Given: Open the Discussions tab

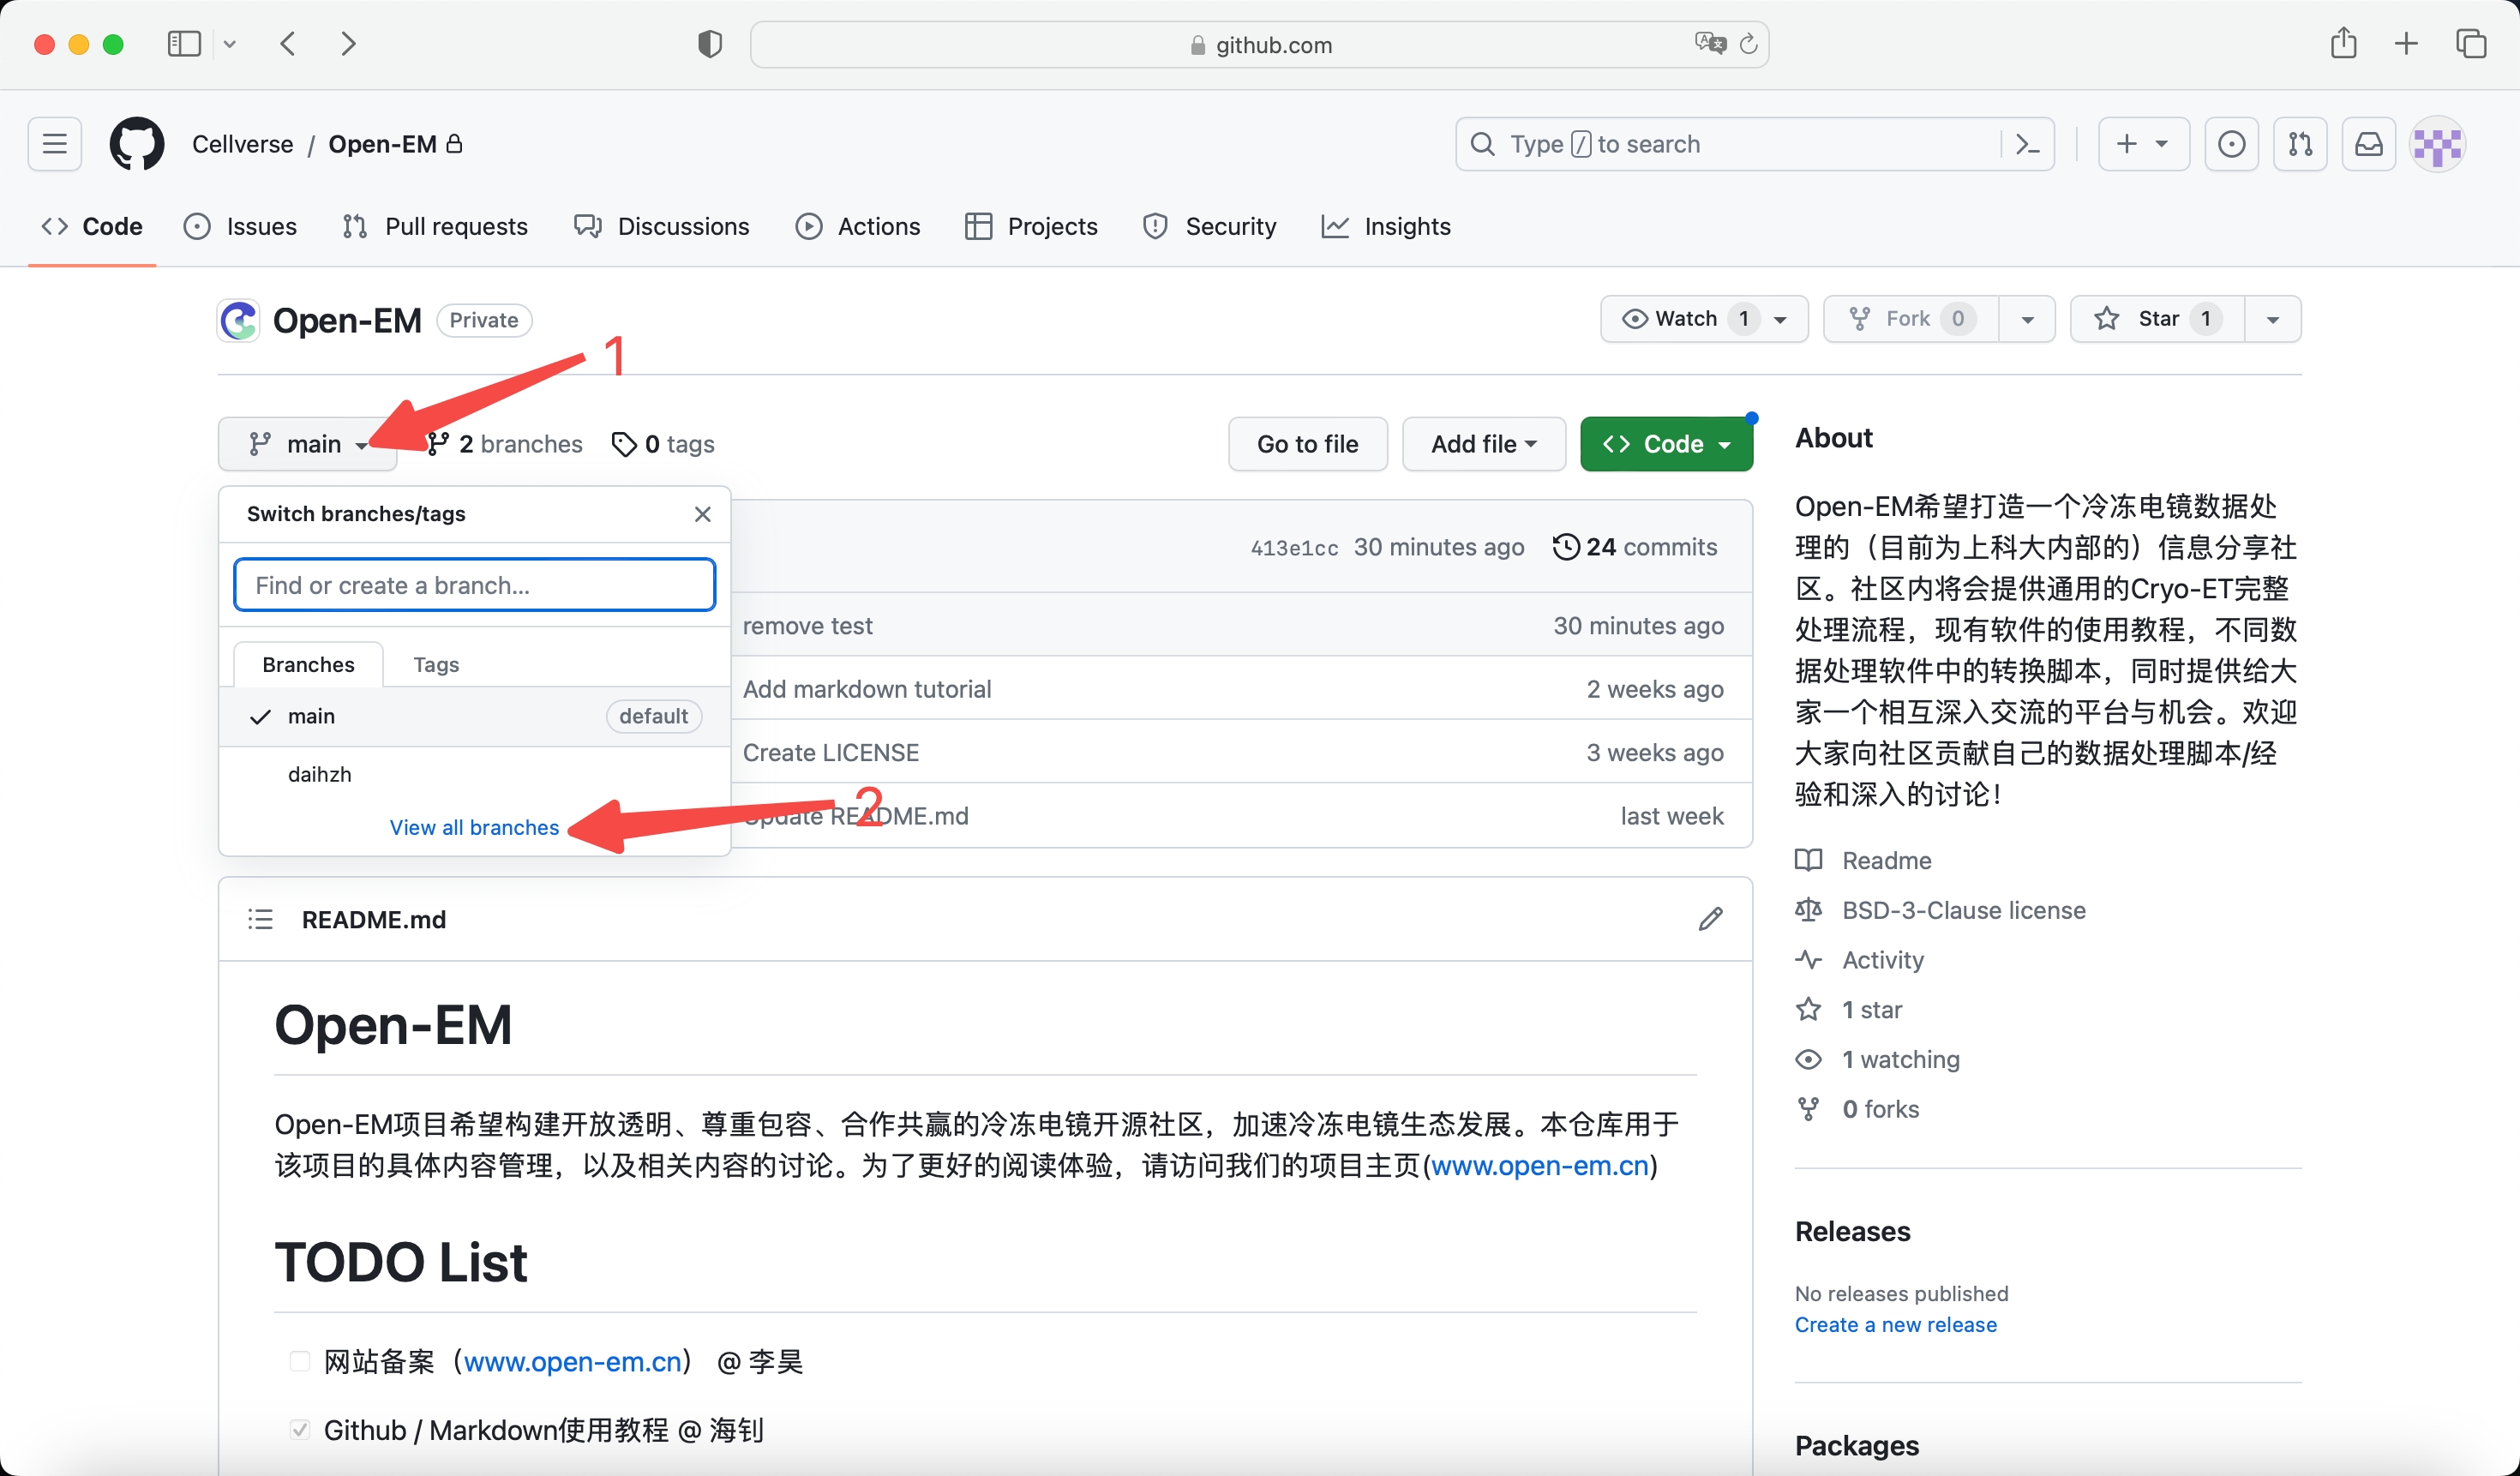Looking at the screenshot, I should pyautogui.click(x=661, y=226).
